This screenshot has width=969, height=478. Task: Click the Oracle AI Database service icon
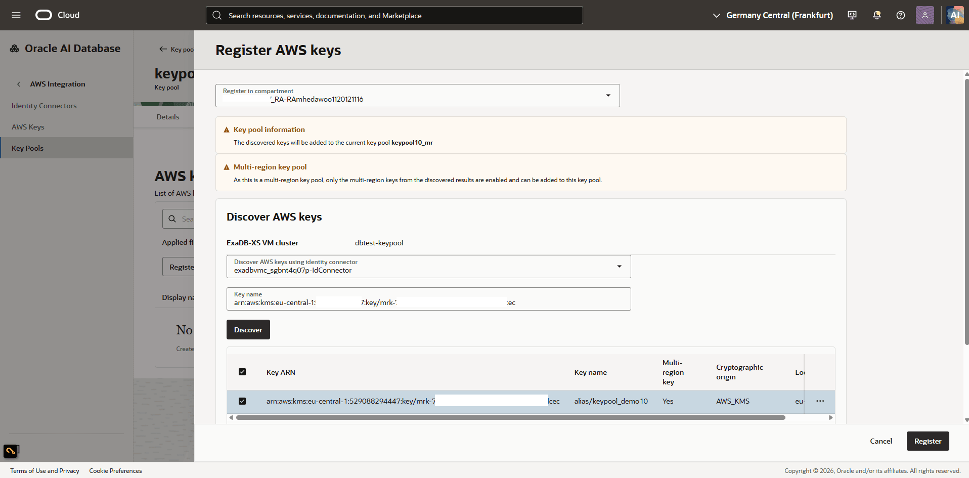pos(15,49)
